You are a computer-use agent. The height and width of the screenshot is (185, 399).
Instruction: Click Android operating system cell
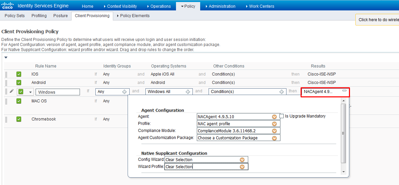click(158, 83)
